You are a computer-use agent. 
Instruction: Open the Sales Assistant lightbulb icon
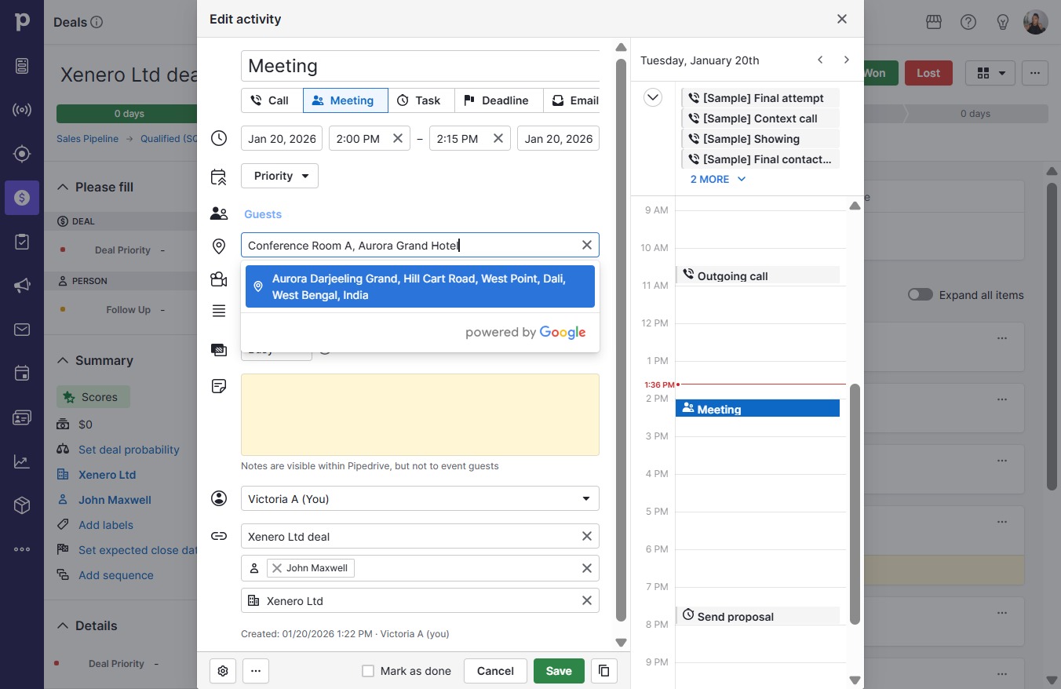(x=1003, y=22)
